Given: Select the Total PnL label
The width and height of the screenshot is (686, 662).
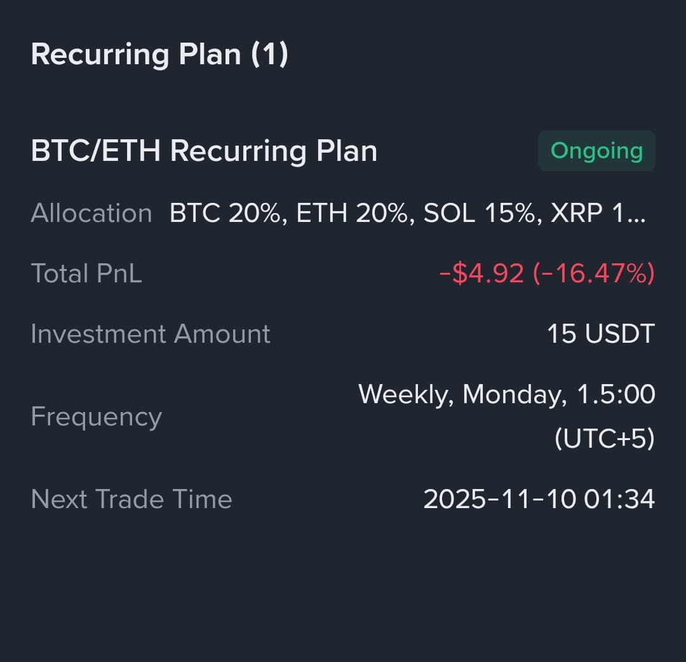Looking at the screenshot, I should (86, 273).
